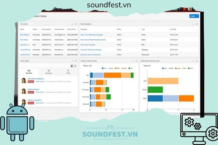Collapse the Top Leads panel

point(72,24)
